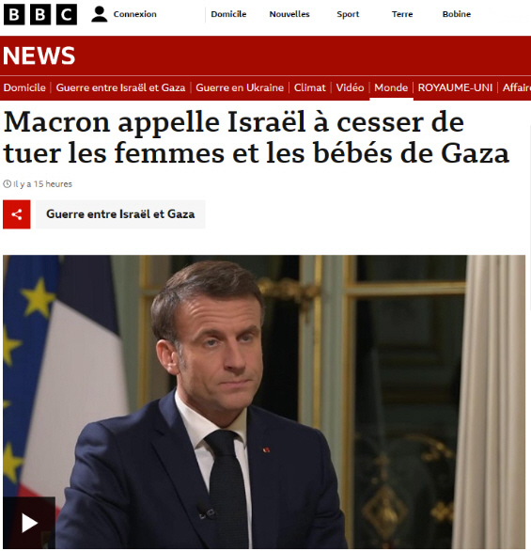Open the ROYAUME-UNI news tab
This screenshot has width=531, height=551.
click(455, 87)
